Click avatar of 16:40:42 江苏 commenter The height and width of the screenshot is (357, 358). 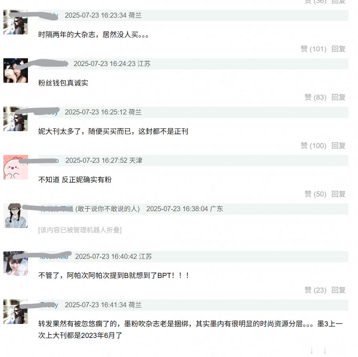(x=16, y=263)
